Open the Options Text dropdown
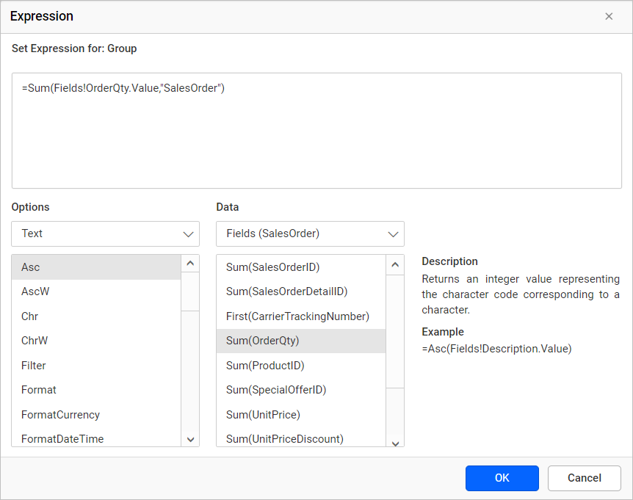Image resolution: width=633 pixels, height=500 pixels. point(105,233)
